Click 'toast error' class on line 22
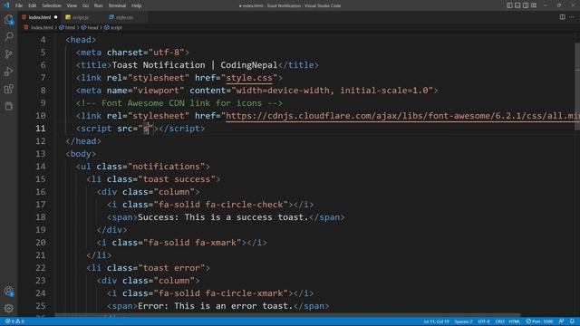Image resolution: width=580 pixels, height=326 pixels. point(171,268)
